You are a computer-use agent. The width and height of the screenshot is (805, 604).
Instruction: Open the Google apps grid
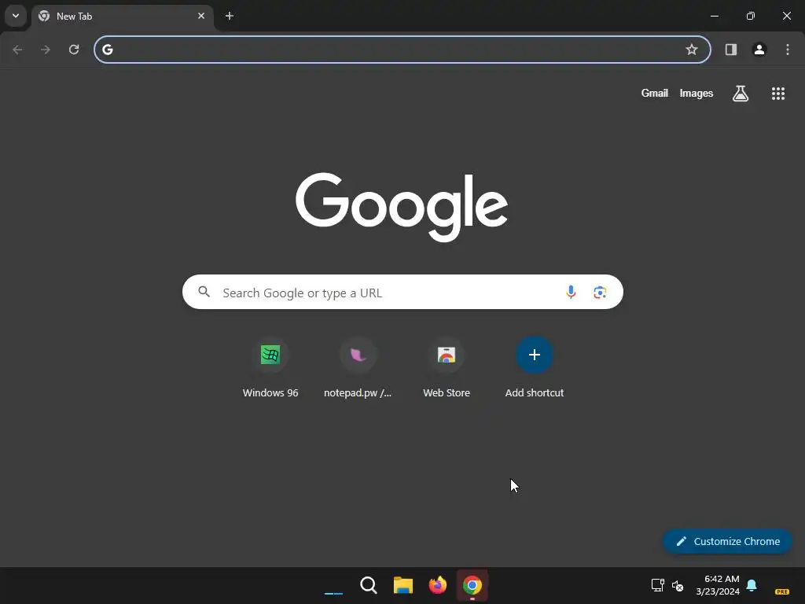[778, 94]
